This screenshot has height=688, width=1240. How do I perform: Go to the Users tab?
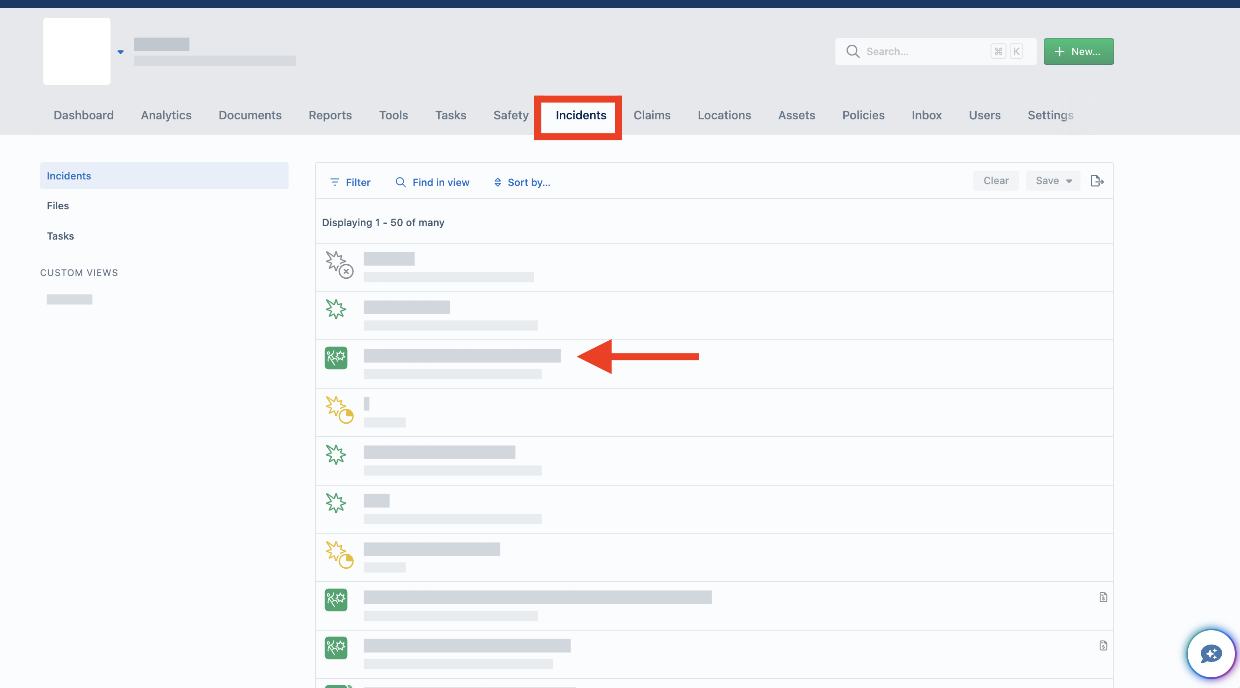985,115
